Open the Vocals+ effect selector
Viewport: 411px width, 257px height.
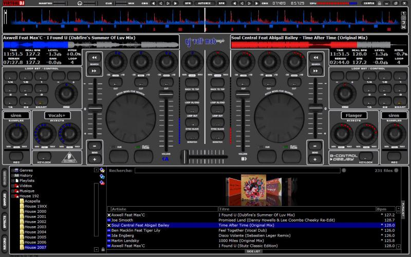[x=57, y=116]
